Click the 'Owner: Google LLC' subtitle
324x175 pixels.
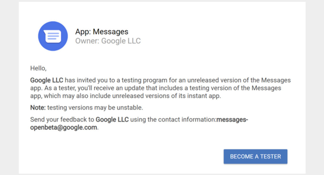108,41
